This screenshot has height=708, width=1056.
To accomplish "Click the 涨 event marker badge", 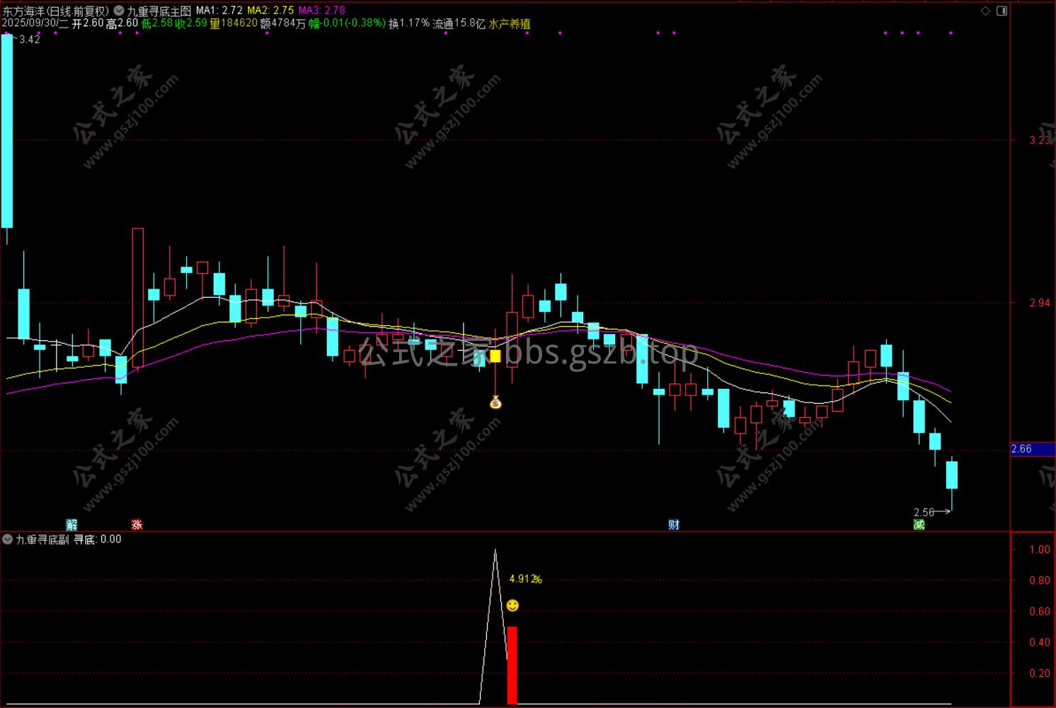I will pos(137,524).
